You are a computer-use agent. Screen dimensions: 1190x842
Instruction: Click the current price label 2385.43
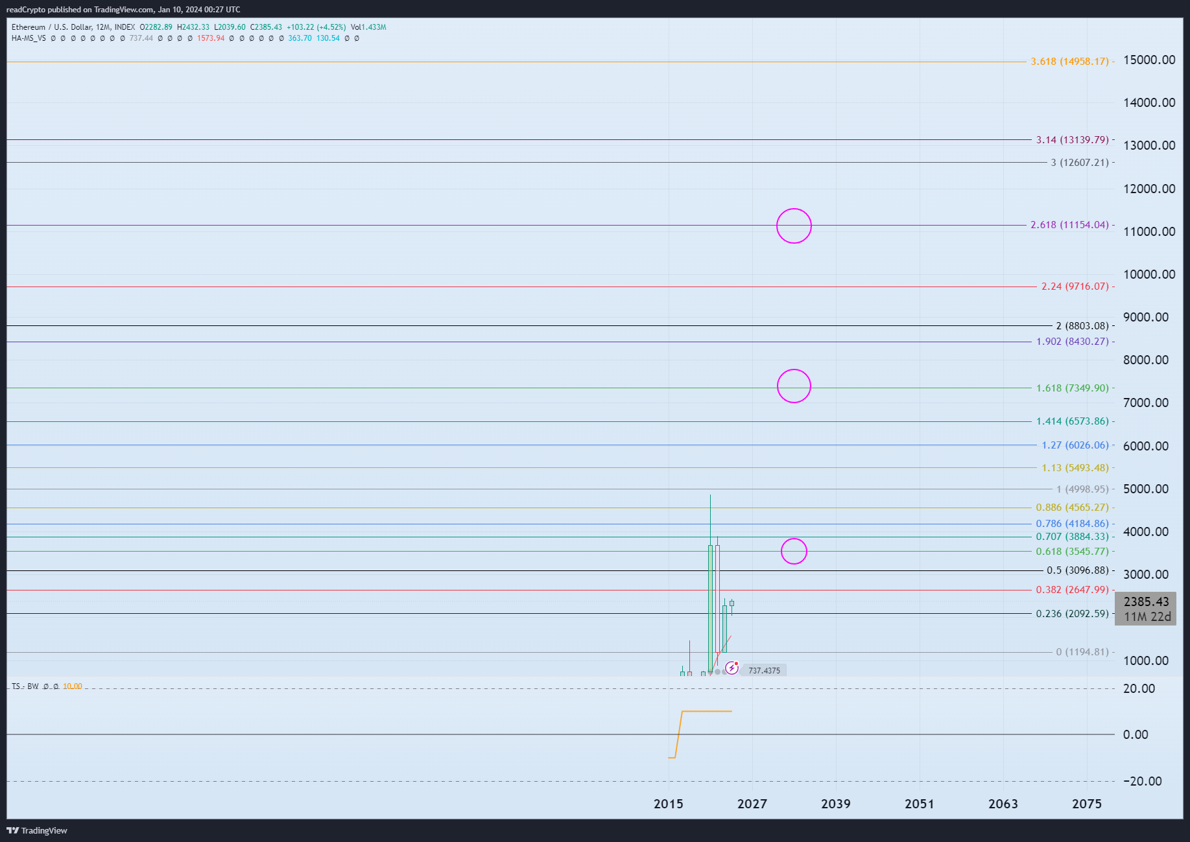pos(1146,602)
